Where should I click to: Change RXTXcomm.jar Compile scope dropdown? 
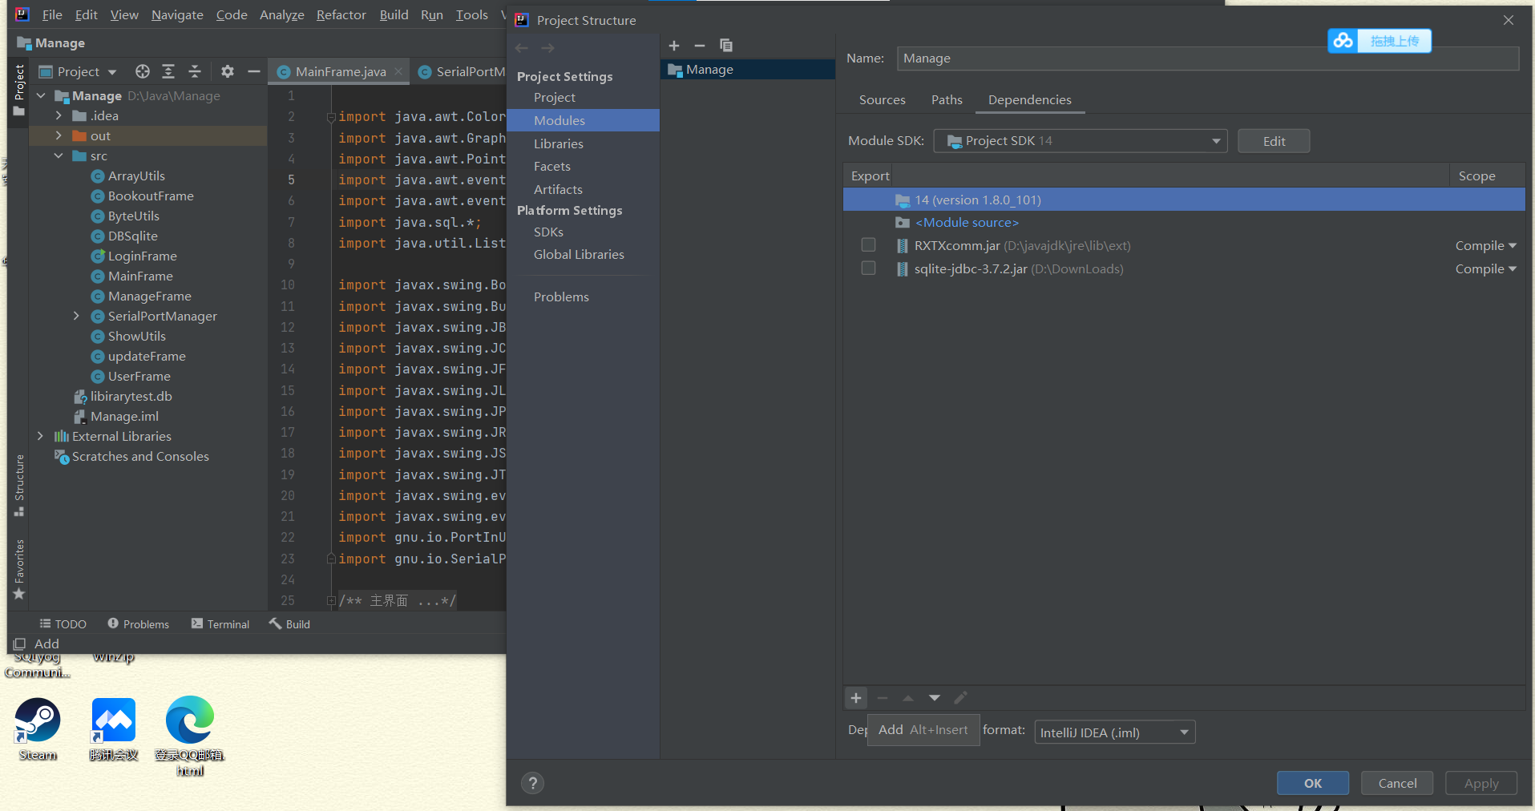click(1485, 245)
